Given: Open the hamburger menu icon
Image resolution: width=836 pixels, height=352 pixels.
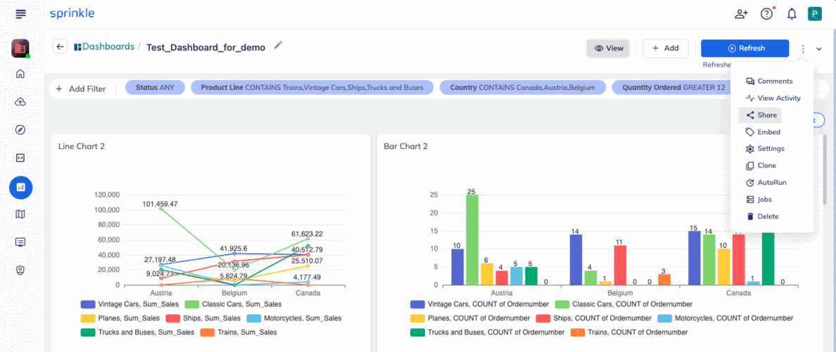Looking at the screenshot, I should [20, 14].
